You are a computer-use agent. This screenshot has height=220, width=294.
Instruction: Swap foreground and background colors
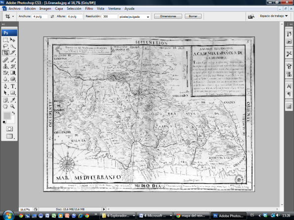coord(13,113)
